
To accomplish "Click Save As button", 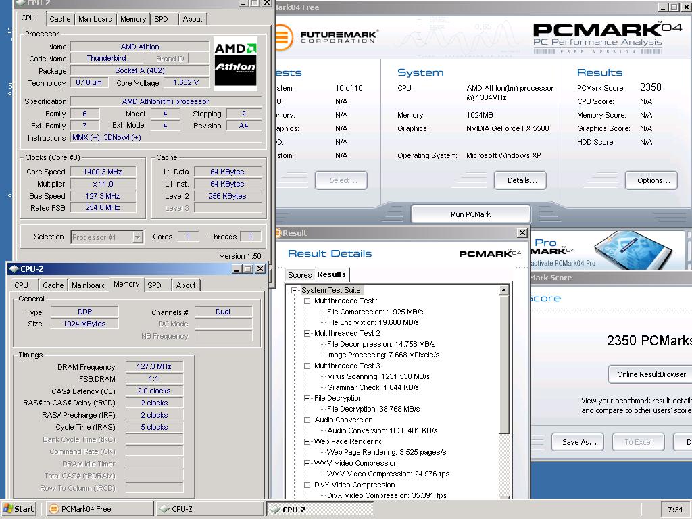I will tap(579, 442).
